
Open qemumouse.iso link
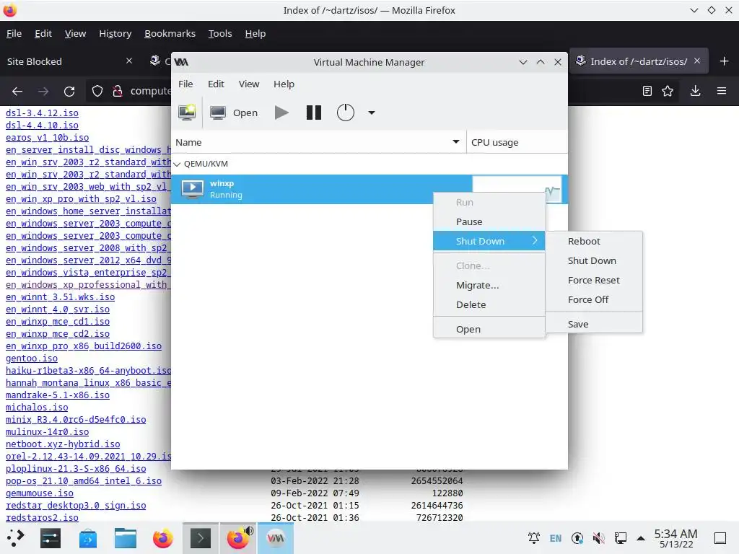[40, 493]
